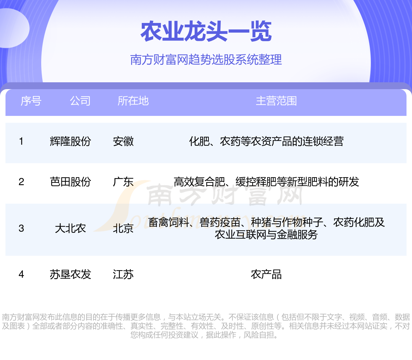Click 高效复合肥、缓控释肥 business description

pos(266,182)
